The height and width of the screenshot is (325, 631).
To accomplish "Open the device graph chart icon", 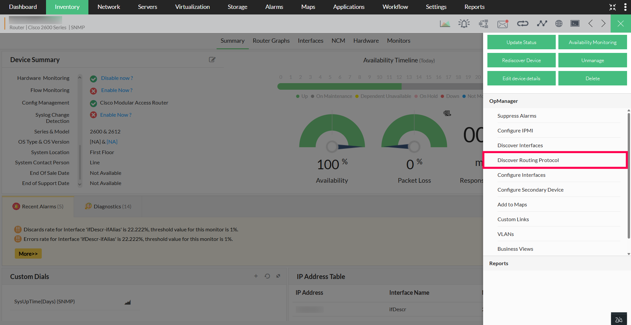I will click(x=445, y=24).
